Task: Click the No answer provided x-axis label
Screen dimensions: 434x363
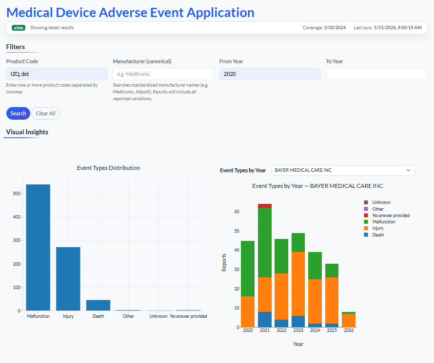Action: (189, 316)
